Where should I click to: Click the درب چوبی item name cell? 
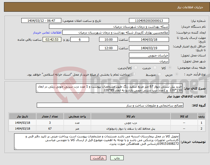point(131,123)
